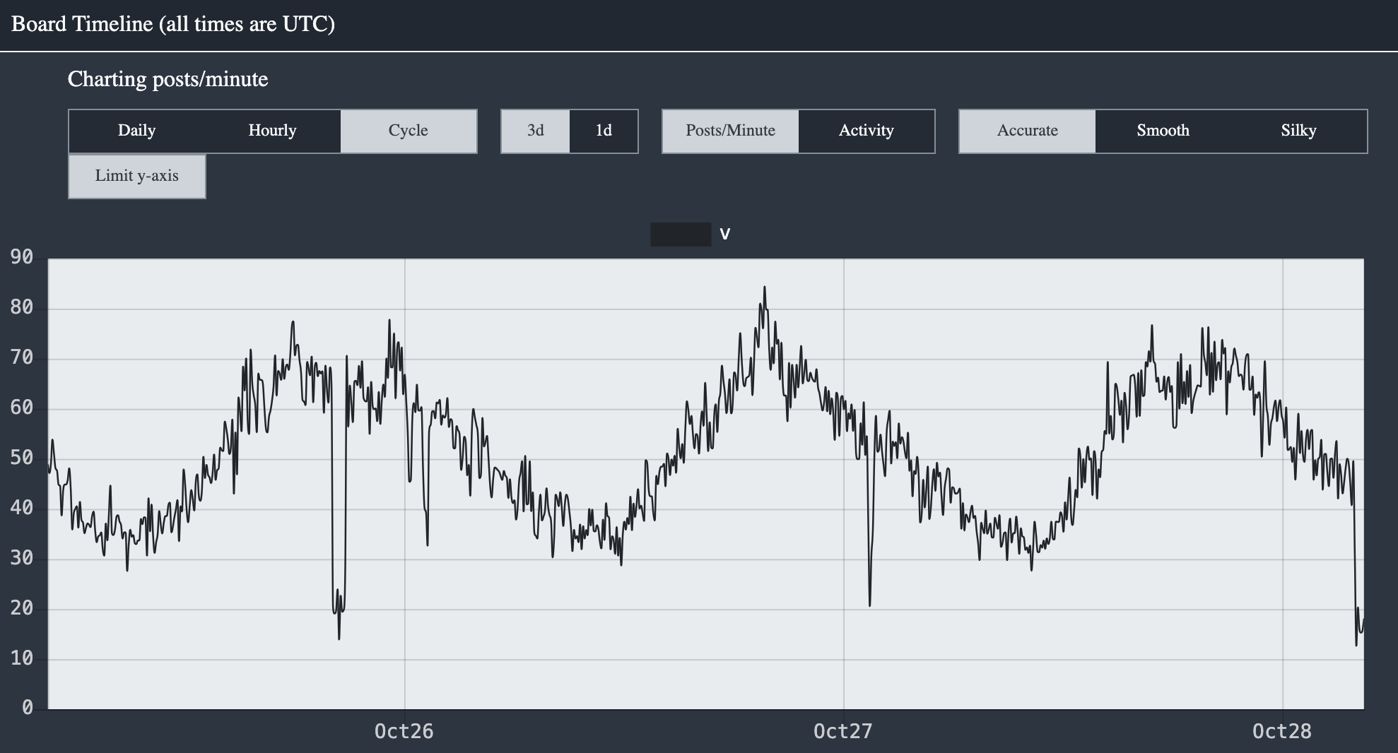The image size is (1398, 753).
Task: Click the highest chart peak before Oct27
Action: (764, 287)
